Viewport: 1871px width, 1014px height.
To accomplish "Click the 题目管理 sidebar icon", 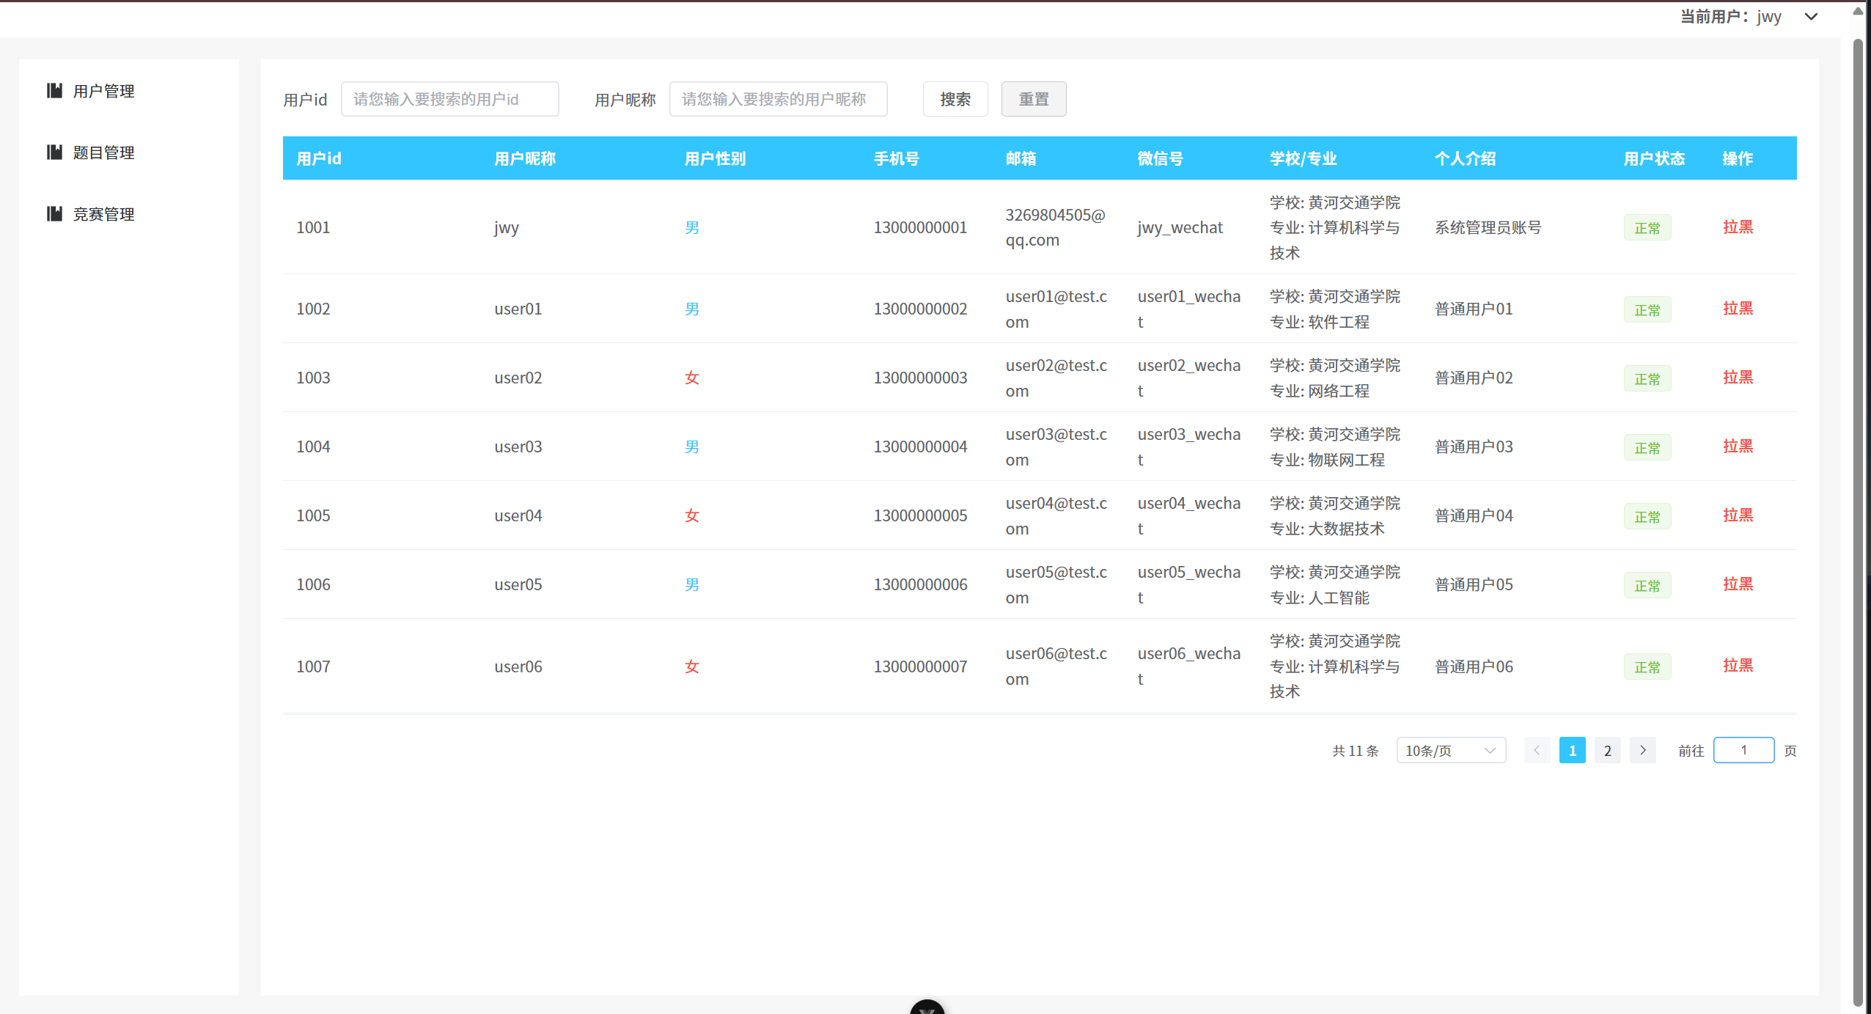I will (56, 152).
